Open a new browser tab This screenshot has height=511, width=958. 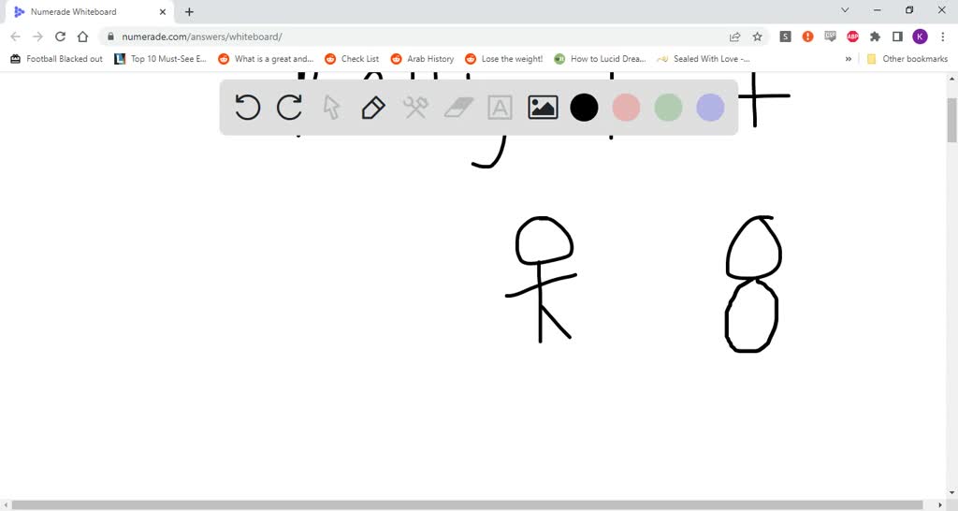[190, 12]
